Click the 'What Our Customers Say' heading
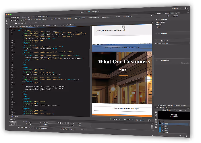201x143 pixels. pos(124,65)
